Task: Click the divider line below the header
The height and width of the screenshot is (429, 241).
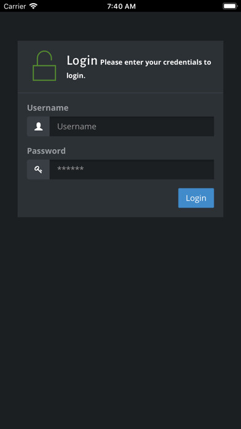Action: click(x=120, y=92)
